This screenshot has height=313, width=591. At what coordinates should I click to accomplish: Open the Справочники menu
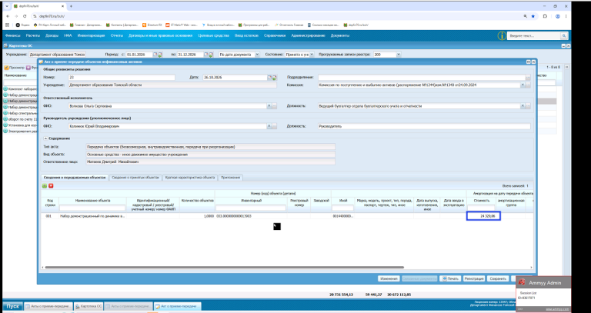[x=275, y=36]
